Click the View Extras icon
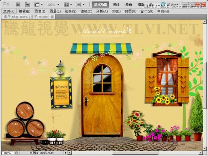 coord(37,5)
